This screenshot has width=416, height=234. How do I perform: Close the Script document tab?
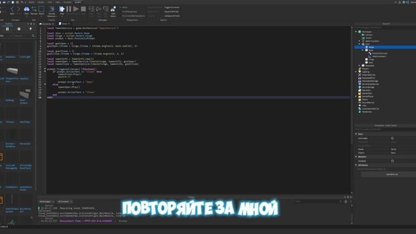(69, 24)
